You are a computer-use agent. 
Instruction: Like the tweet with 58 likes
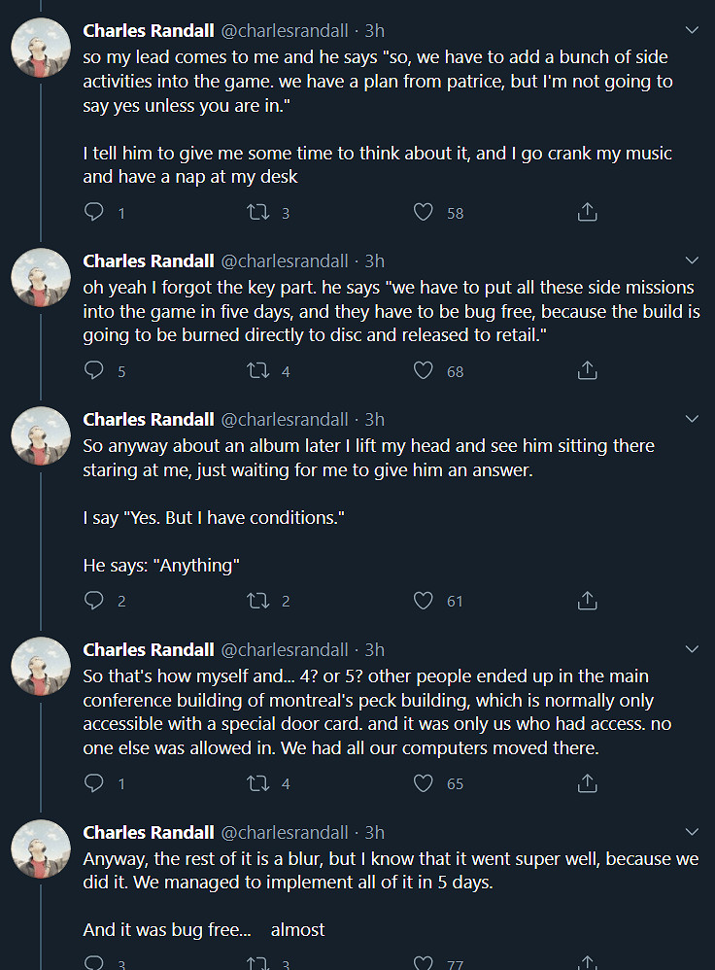(423, 212)
